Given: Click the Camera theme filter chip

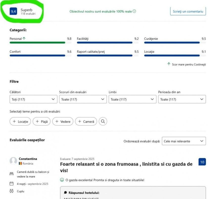Looking at the screenshot, I should click(x=86, y=121).
